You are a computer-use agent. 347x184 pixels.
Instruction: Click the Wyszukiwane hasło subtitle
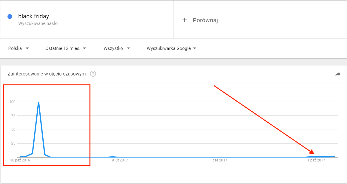[x=38, y=23]
